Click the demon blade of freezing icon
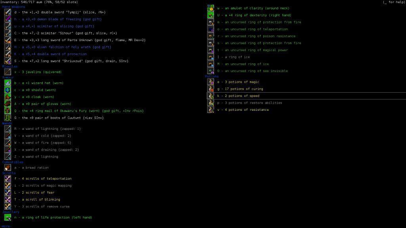The image size is (406, 228). (8, 19)
